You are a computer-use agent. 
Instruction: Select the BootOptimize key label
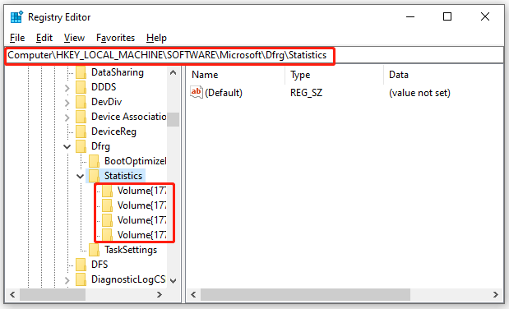[135, 161]
